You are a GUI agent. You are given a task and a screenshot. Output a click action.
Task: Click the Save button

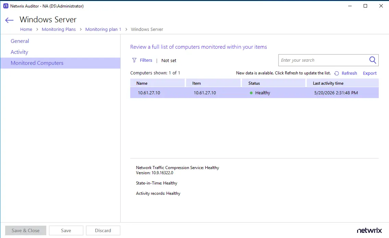(x=66, y=230)
